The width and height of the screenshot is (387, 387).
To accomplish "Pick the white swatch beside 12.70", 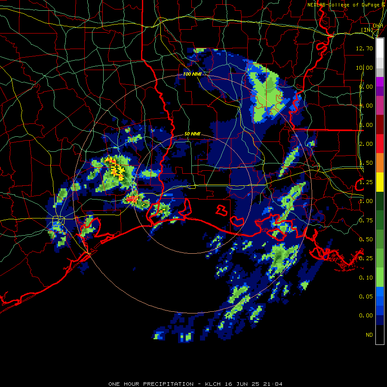I will (380, 48).
